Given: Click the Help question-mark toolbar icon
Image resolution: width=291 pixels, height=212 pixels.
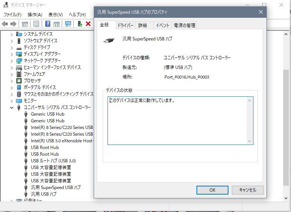Looking at the screenshot, I should [x=48, y=24].
